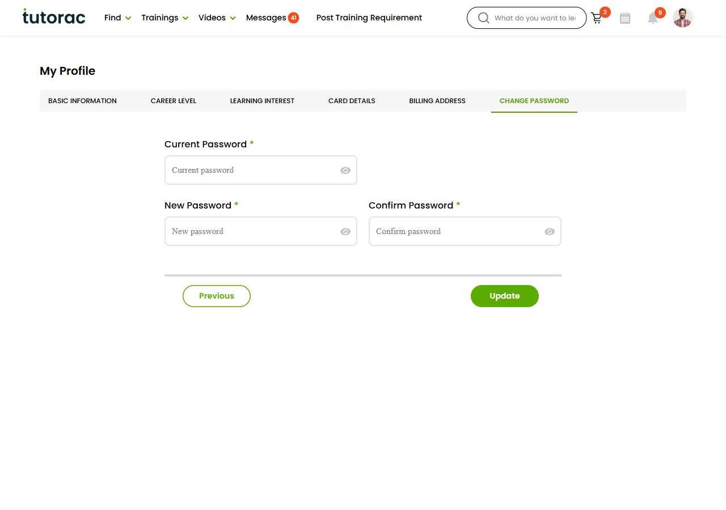
Task: Switch to the Career Level tab
Action: [174, 101]
